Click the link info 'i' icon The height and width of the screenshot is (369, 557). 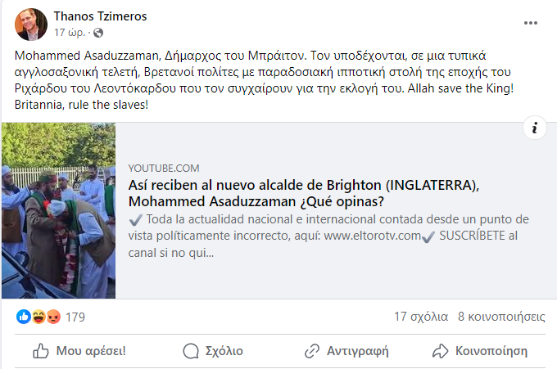(x=534, y=128)
